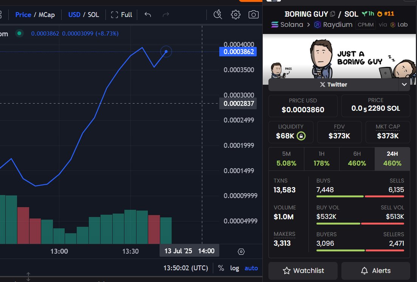The height and width of the screenshot is (282, 417).
Task: Open the 13:50:02 (UTC) time menu
Action: click(186, 268)
